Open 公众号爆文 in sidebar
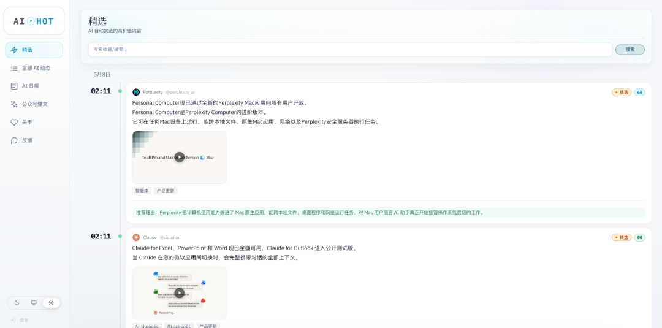 pos(34,104)
